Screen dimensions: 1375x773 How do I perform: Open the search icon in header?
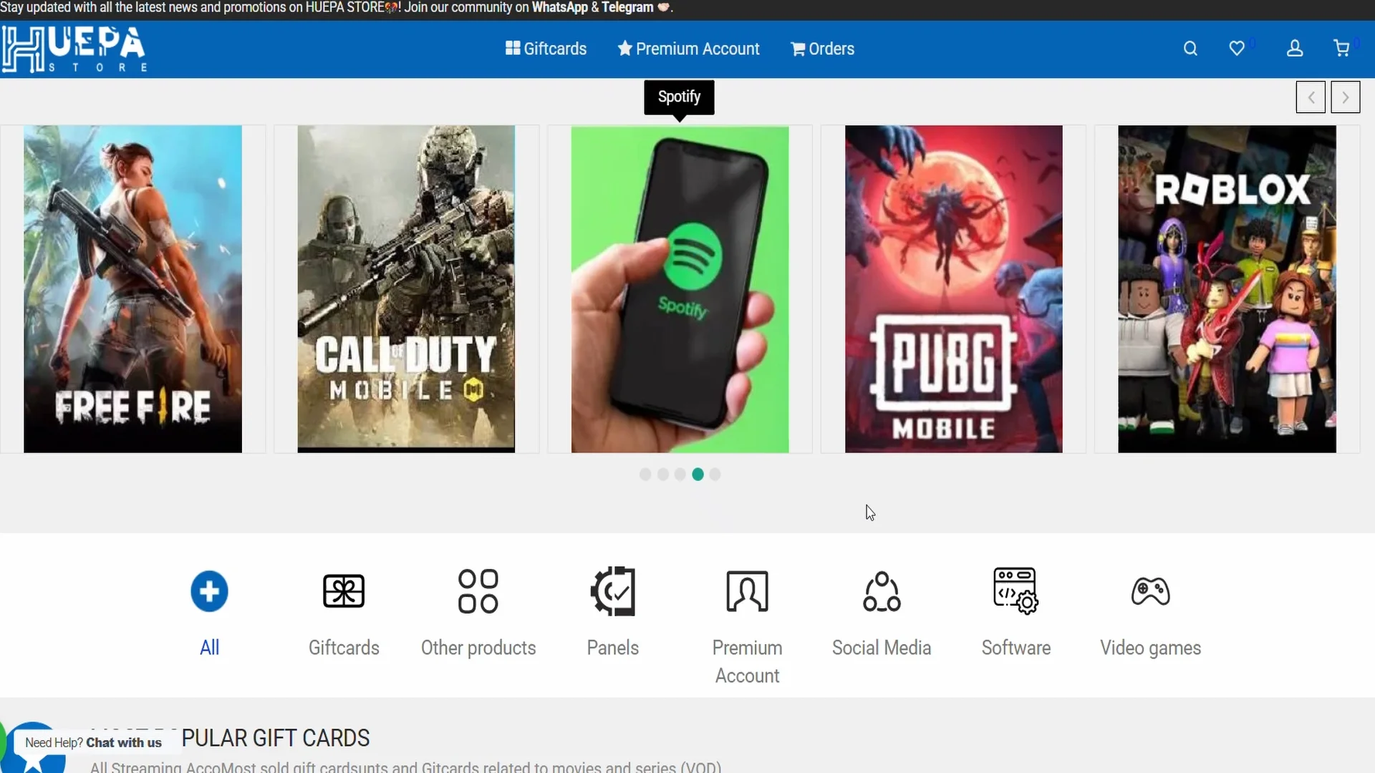coord(1191,48)
